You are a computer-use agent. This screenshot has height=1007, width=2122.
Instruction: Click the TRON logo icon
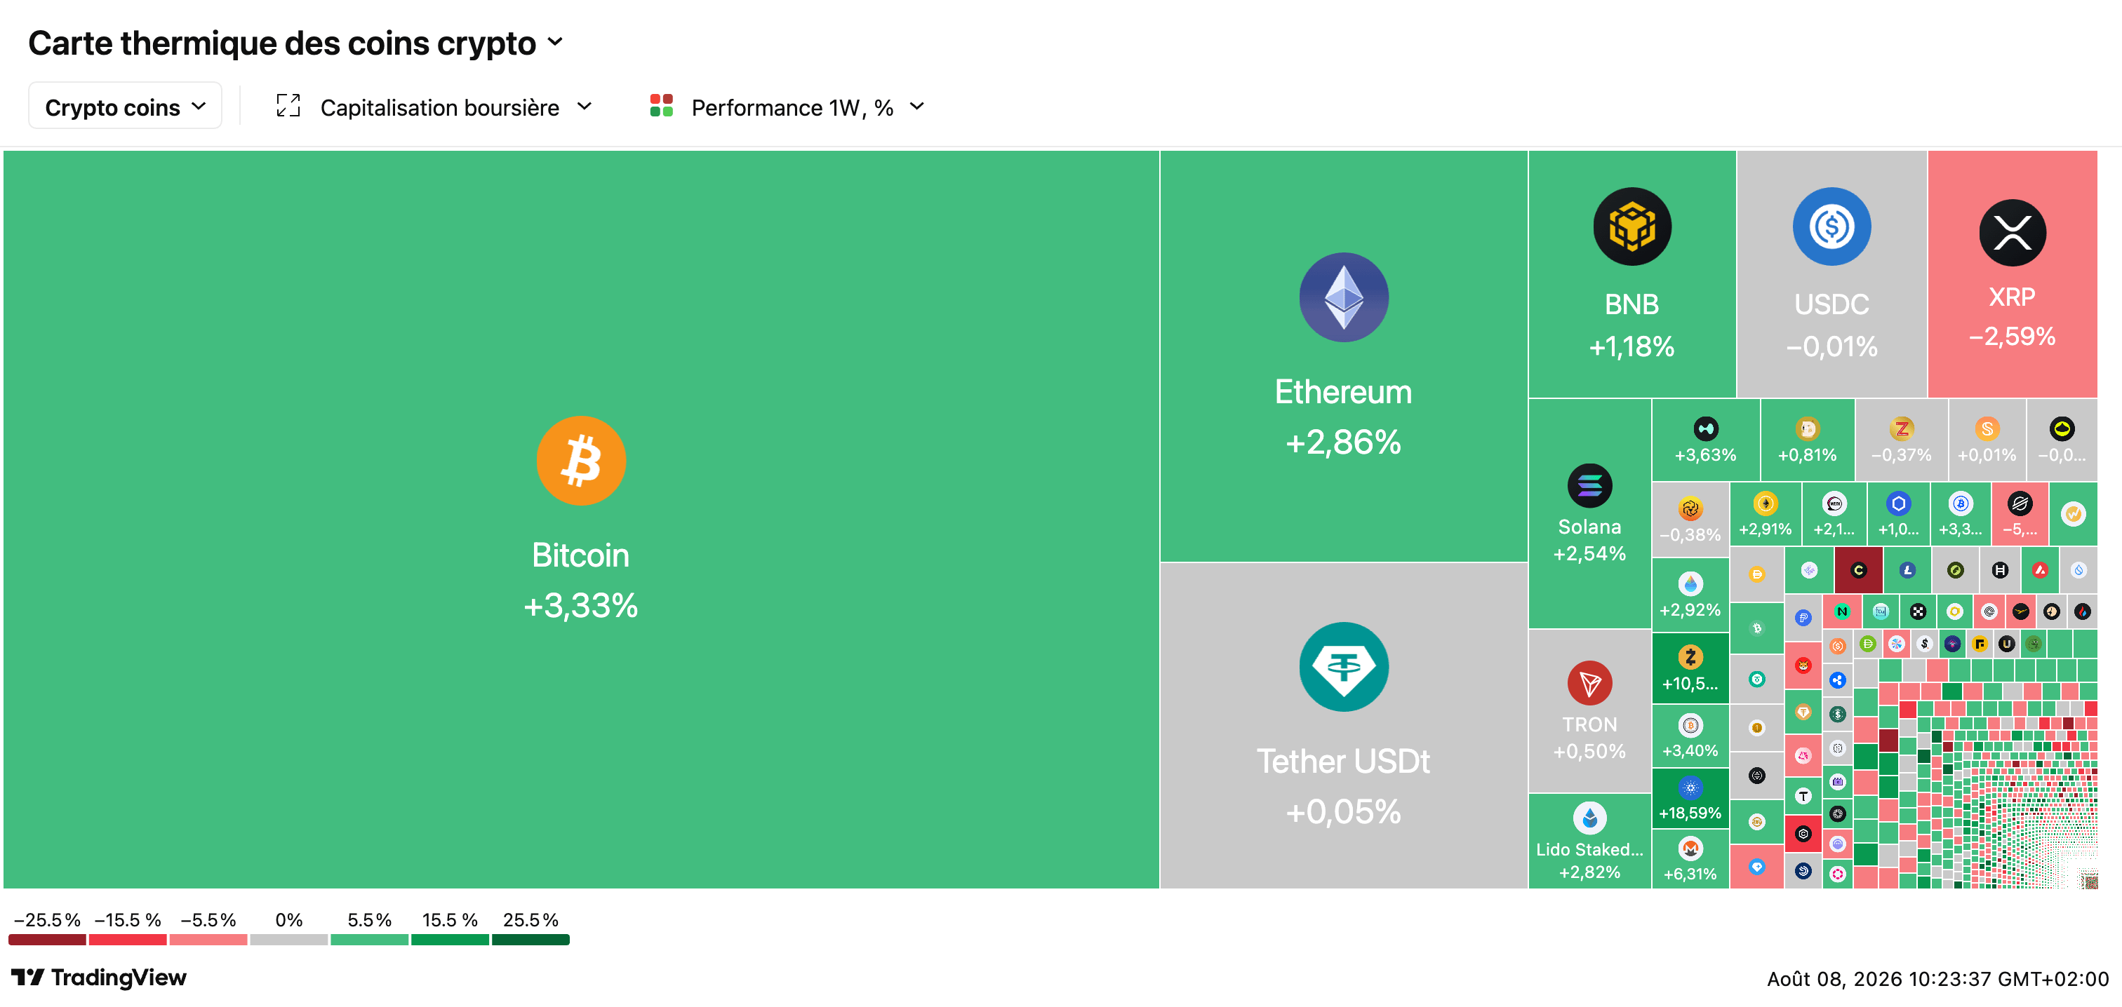(1589, 682)
